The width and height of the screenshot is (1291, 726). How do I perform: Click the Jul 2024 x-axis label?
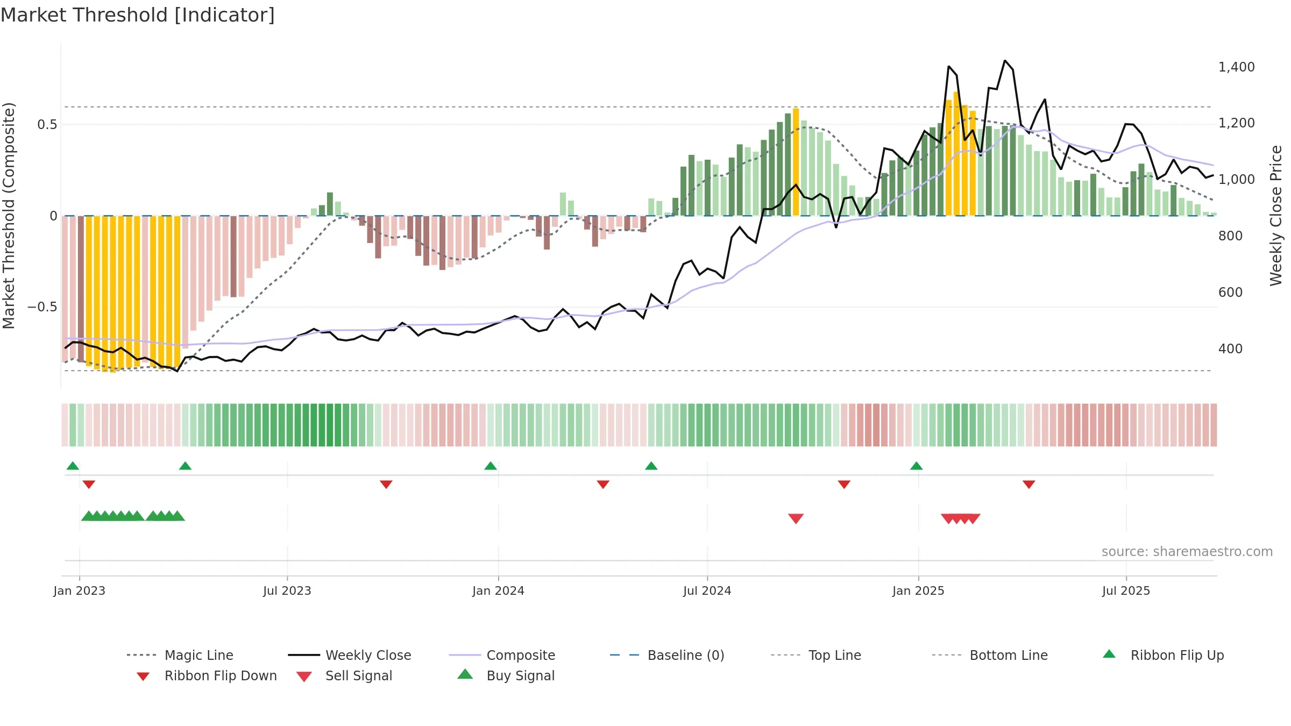707,590
